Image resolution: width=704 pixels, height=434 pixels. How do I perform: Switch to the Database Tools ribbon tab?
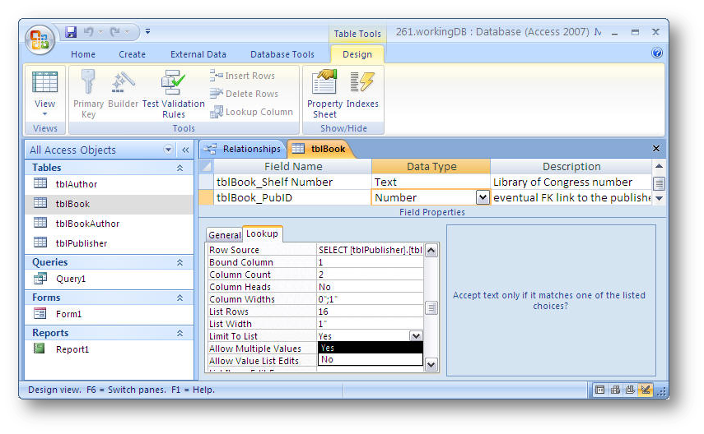282,54
